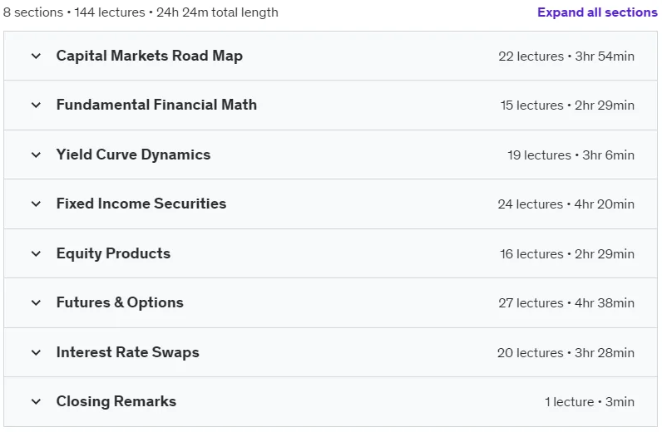Viewport: 662px width, 432px height.
Task: Click the Futures & Options title
Action: (x=120, y=302)
